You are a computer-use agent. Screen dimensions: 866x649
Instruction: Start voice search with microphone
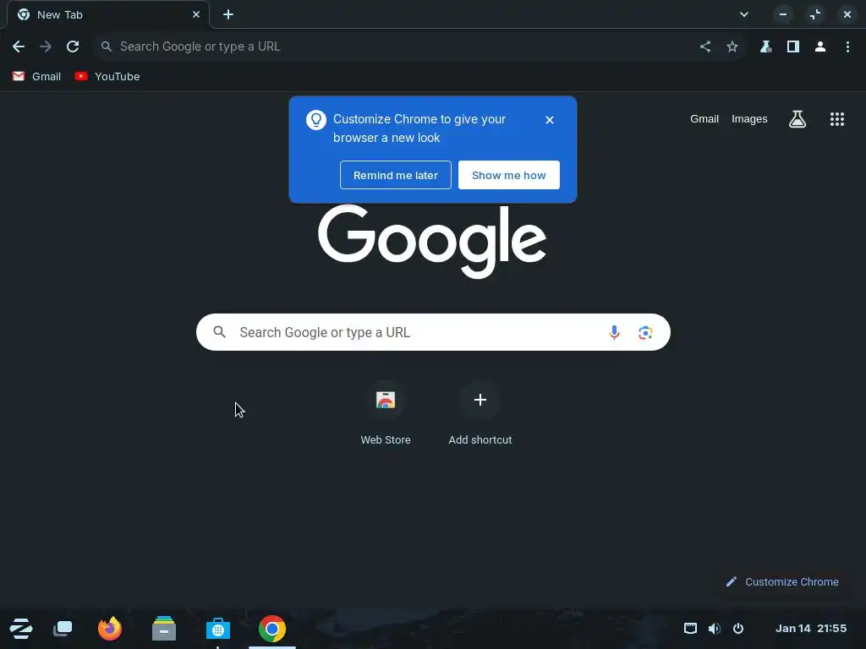click(614, 332)
